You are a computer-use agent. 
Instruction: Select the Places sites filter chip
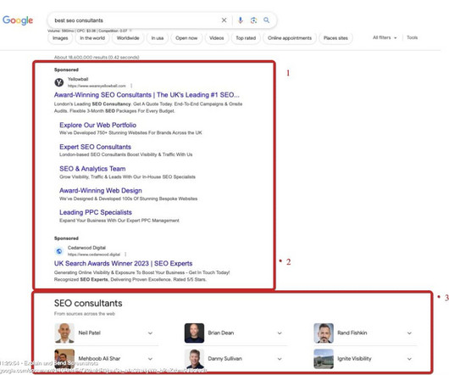click(335, 38)
